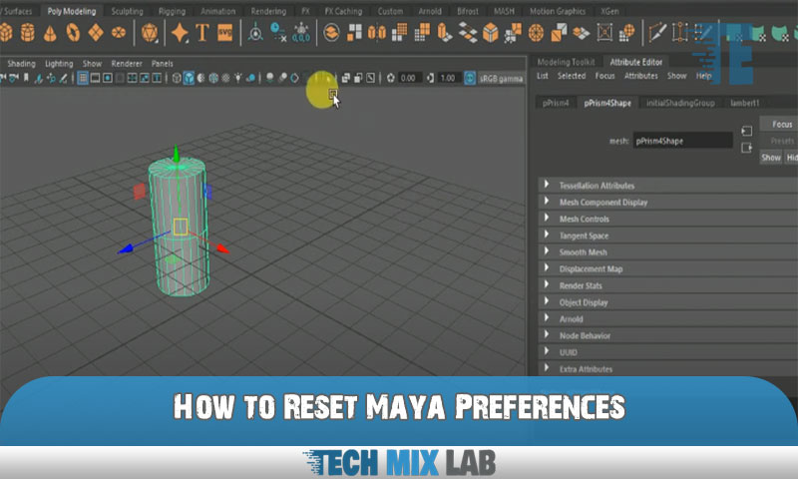
Task: Click the Presets button
Action: pos(781,141)
